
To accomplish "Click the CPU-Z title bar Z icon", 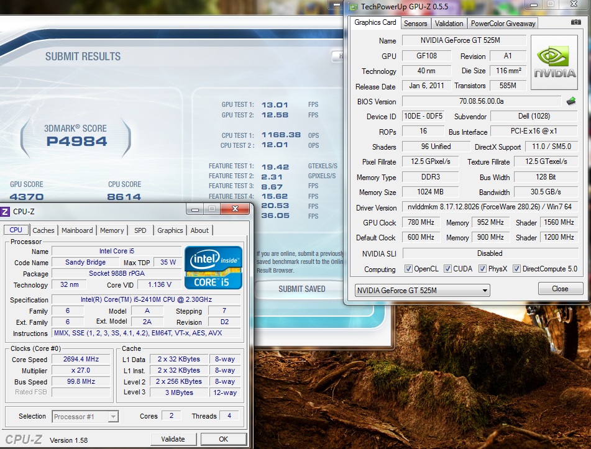I will click(x=5, y=211).
